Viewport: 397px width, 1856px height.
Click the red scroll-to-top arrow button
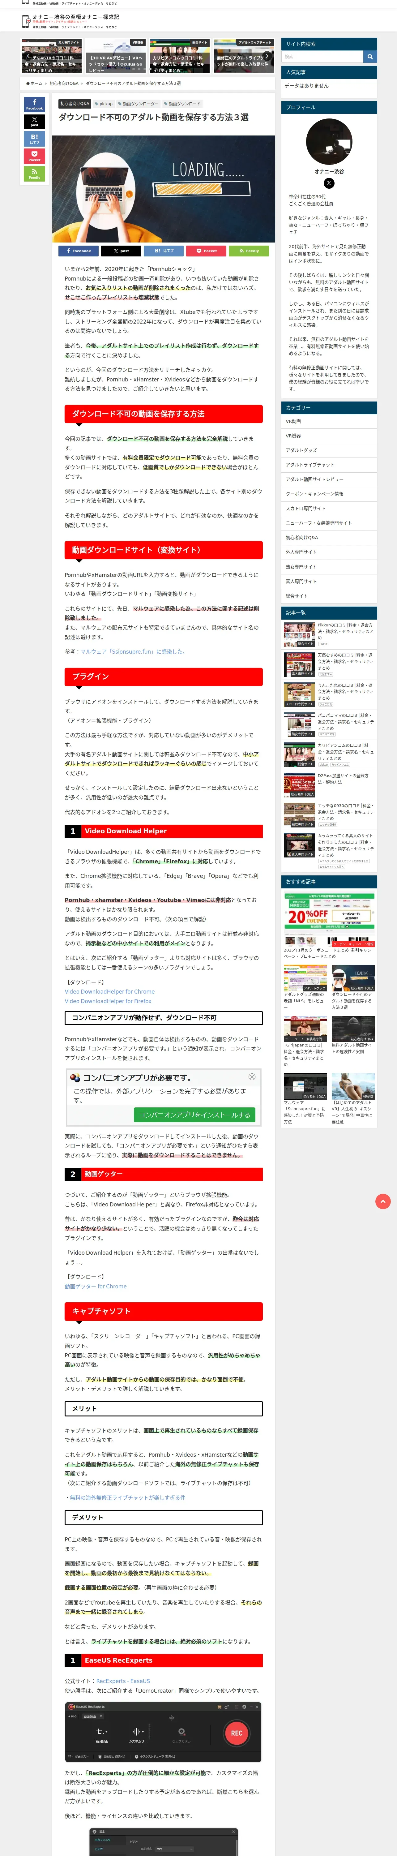[383, 1201]
